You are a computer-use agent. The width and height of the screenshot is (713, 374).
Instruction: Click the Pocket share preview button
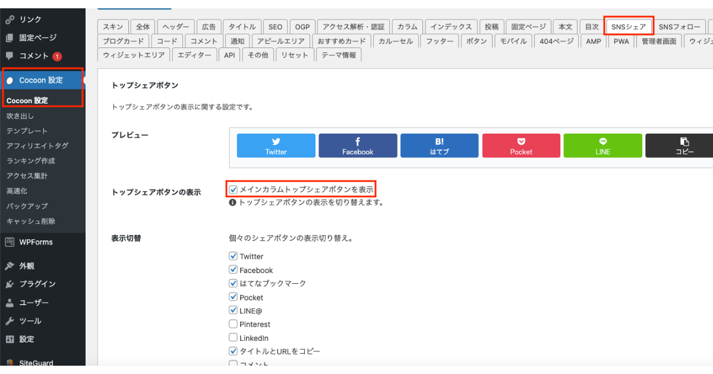521,145
